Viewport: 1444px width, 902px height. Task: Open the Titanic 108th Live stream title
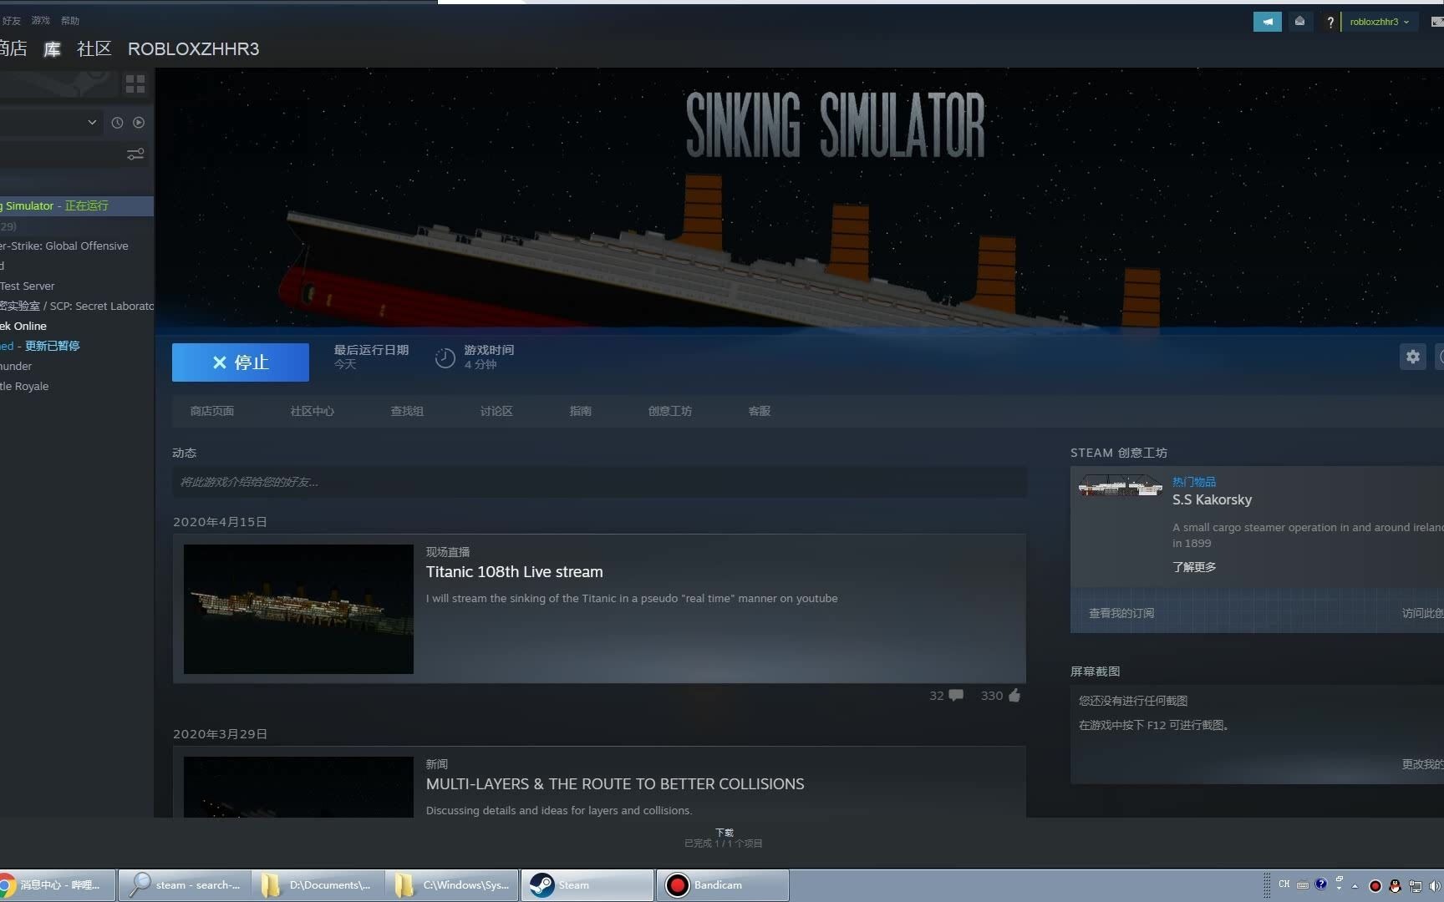click(514, 572)
